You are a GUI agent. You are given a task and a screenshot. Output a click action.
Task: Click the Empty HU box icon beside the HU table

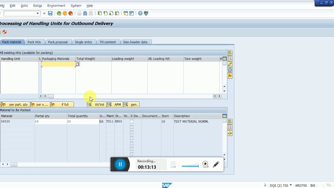click(x=230, y=76)
